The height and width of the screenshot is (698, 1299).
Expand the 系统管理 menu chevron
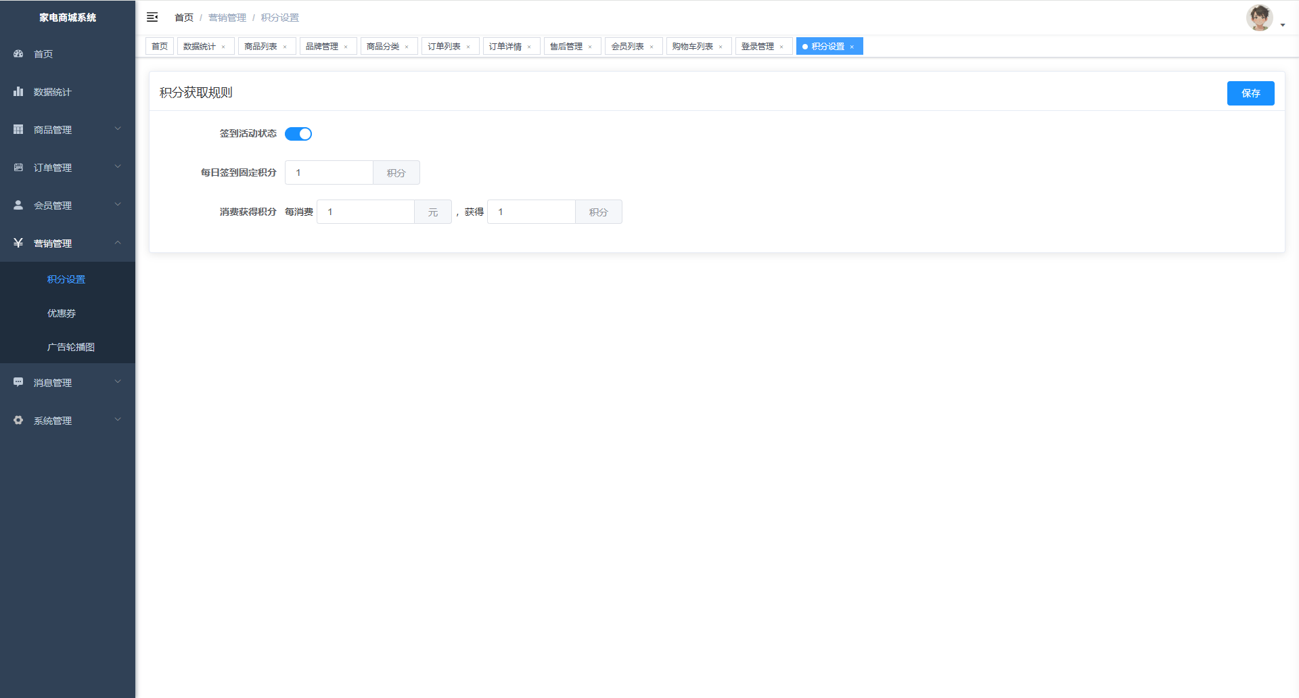[118, 420]
